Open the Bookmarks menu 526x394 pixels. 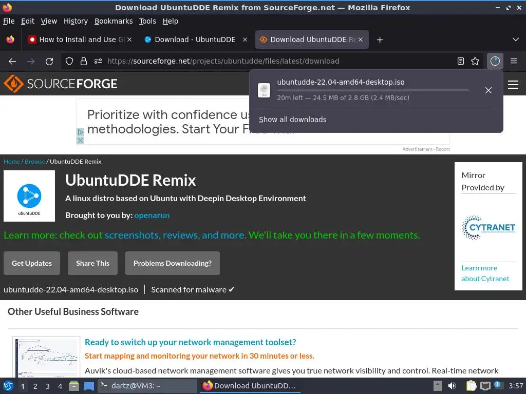pyautogui.click(x=114, y=21)
